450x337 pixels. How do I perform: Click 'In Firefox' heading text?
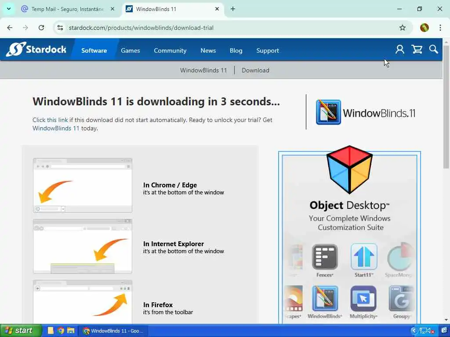coord(158,305)
